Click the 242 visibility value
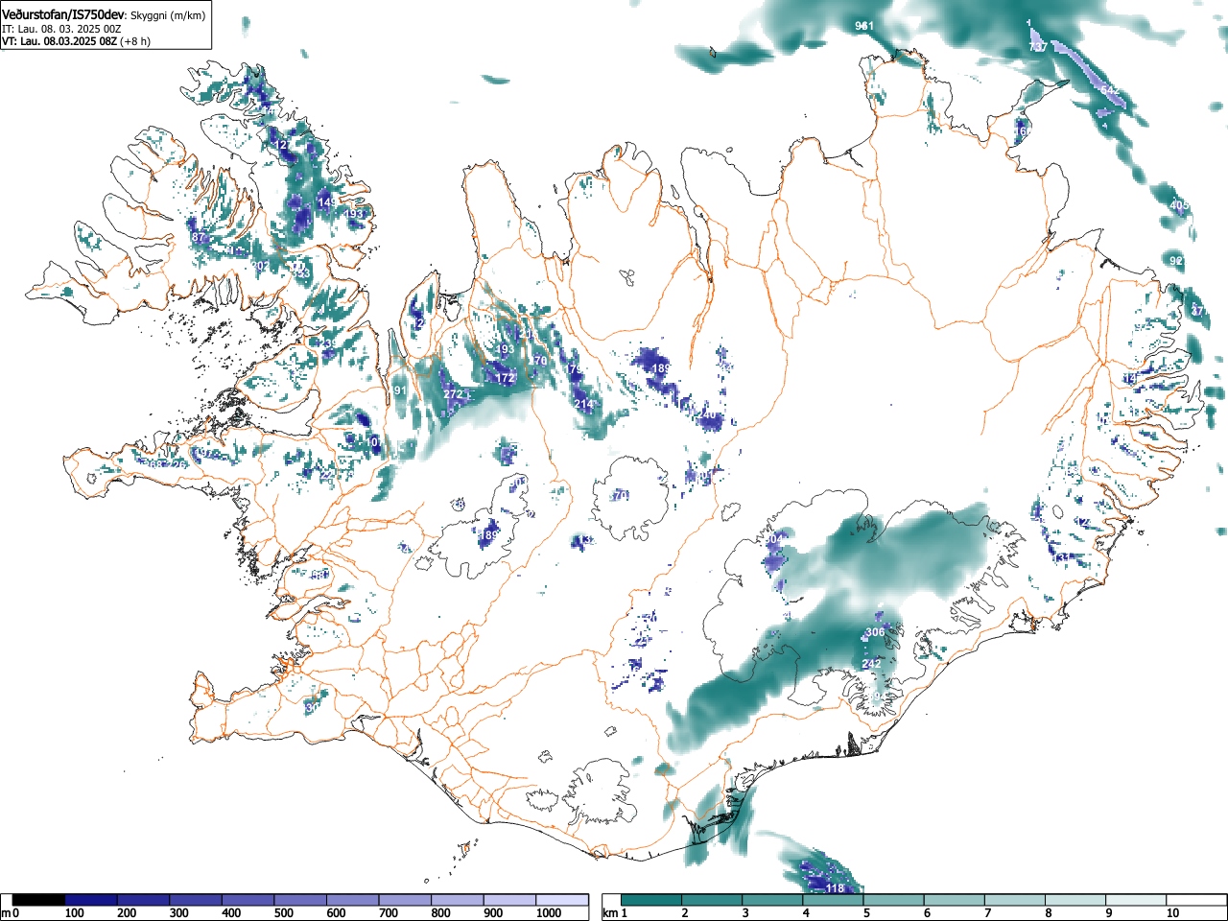Image resolution: width=1228 pixels, height=921 pixels. pos(871,664)
